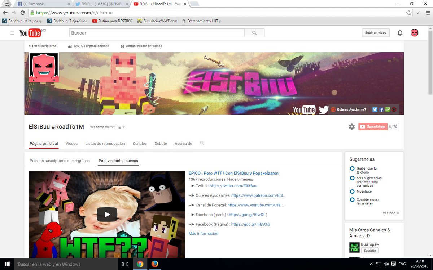Click the small Twitter icon on banner
Image resolution: width=433 pixels, height=270 pixels.
375,109
